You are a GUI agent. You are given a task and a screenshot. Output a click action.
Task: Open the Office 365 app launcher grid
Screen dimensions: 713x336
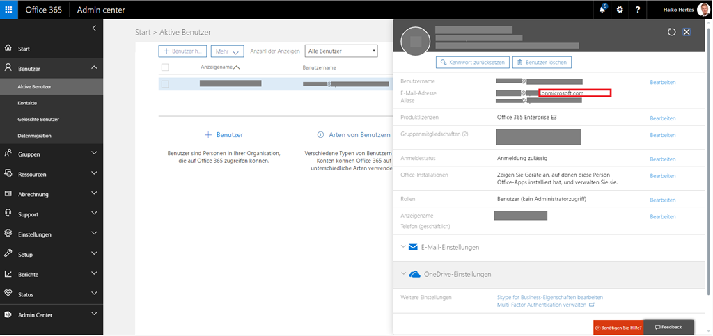[8, 10]
